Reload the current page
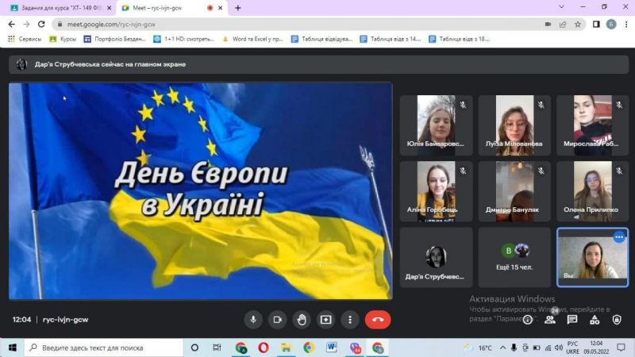 point(41,25)
